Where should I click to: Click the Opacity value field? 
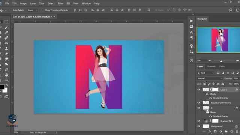coord(236,78)
